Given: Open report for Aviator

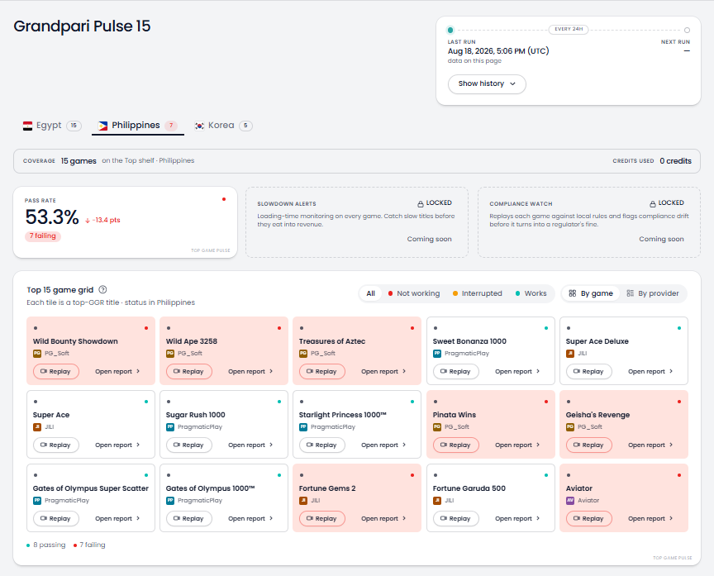Looking at the screenshot, I should [x=650, y=519].
